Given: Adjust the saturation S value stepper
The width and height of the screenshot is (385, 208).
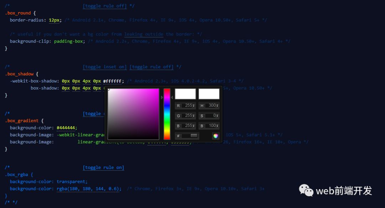Looking at the screenshot, I should pos(217,116).
